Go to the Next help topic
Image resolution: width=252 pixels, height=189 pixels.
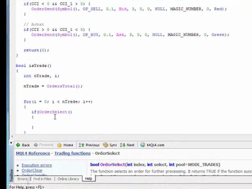point(127,145)
